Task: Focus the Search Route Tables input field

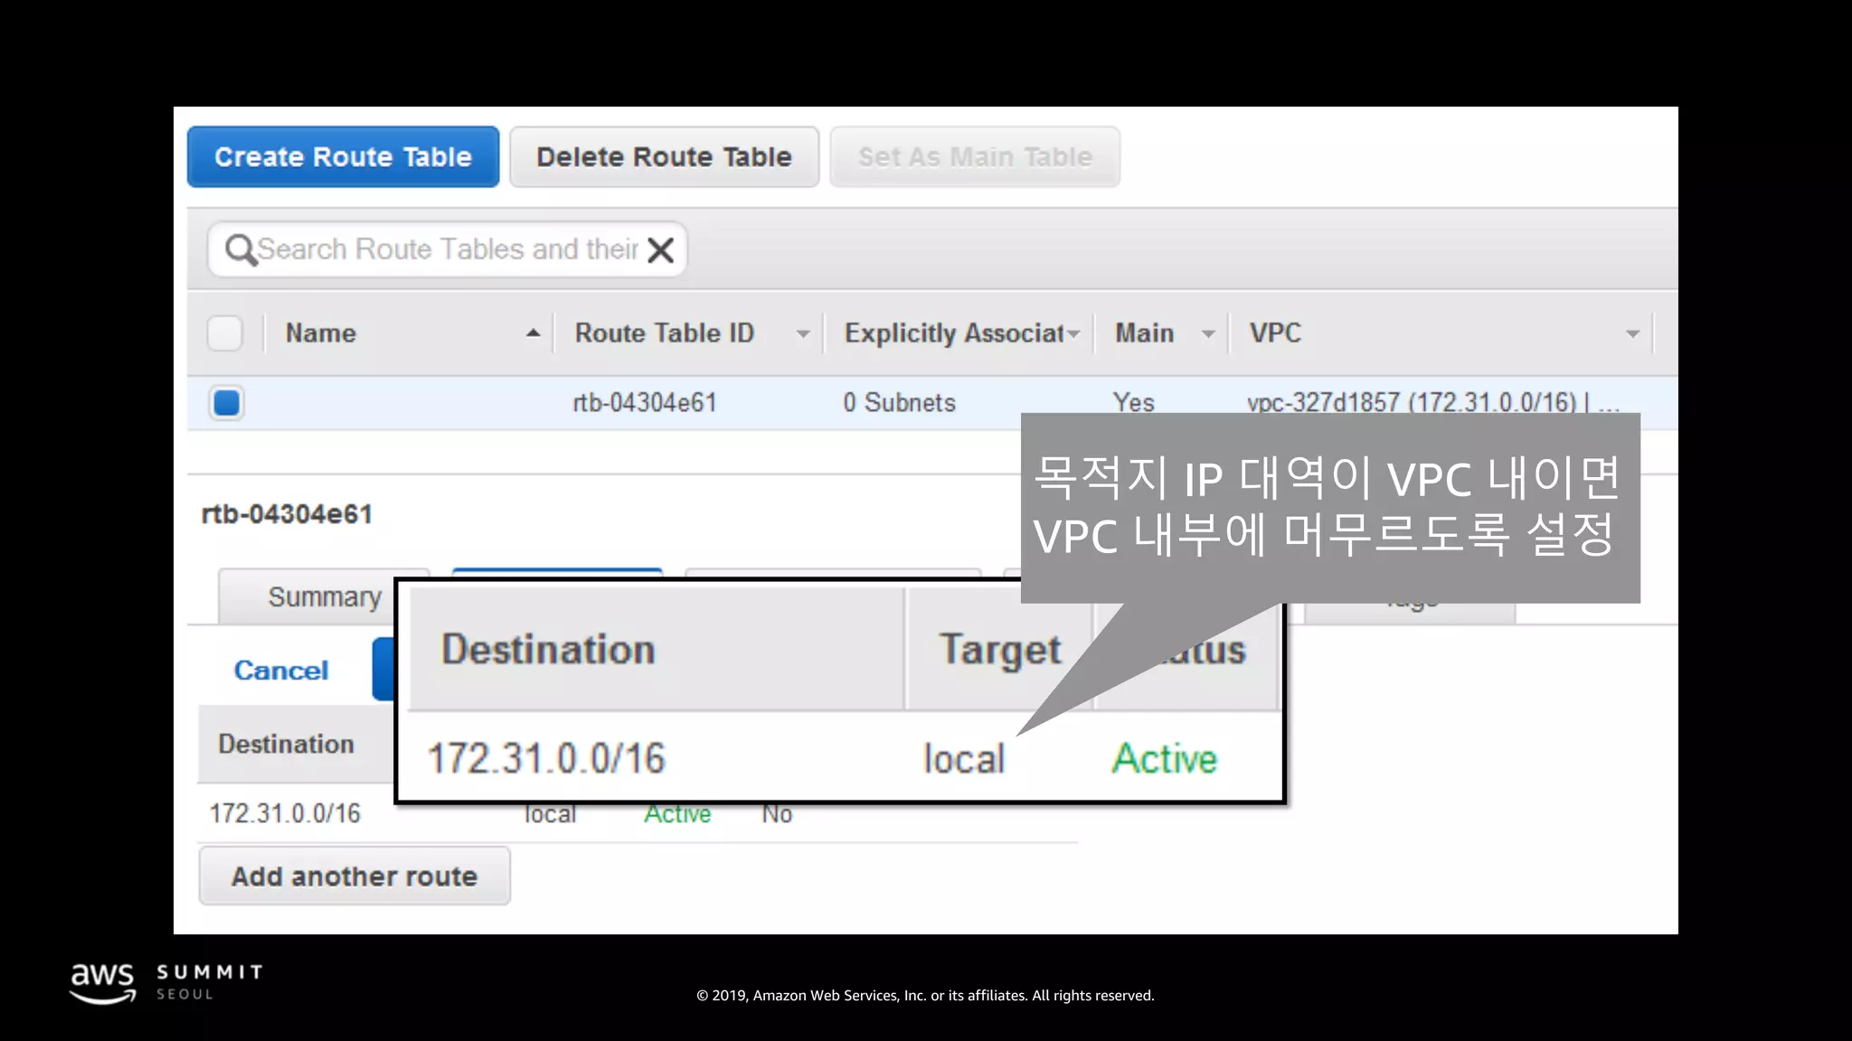Action: 448,249
